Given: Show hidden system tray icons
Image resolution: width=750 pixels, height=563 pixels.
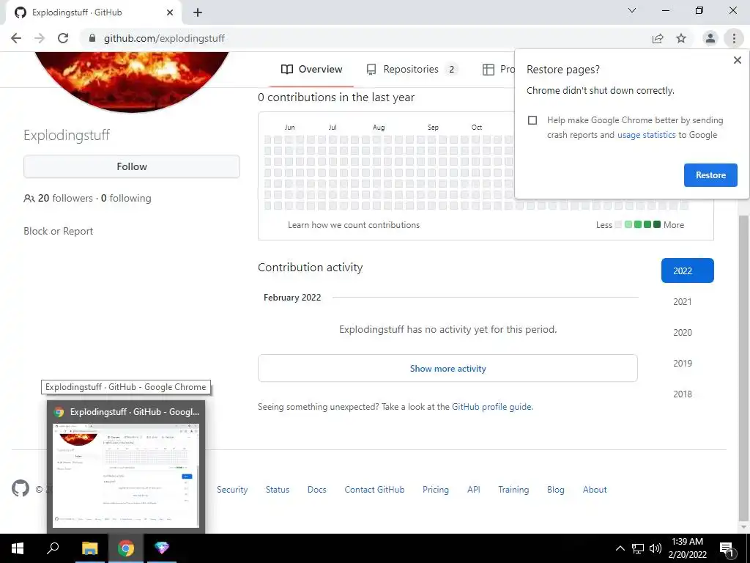Looking at the screenshot, I should [x=620, y=548].
